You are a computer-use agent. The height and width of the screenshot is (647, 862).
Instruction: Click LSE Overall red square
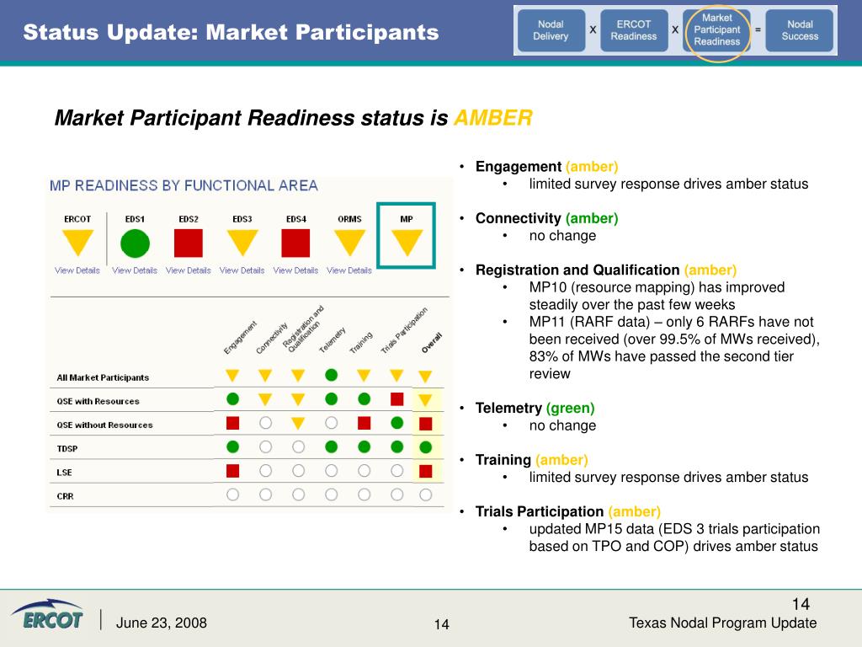(x=425, y=471)
